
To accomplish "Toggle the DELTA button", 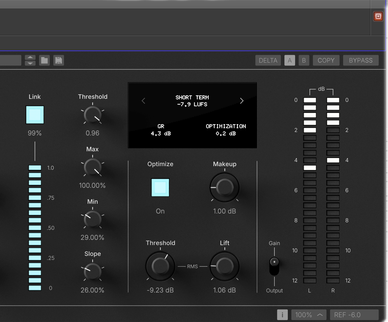I will coord(268,60).
